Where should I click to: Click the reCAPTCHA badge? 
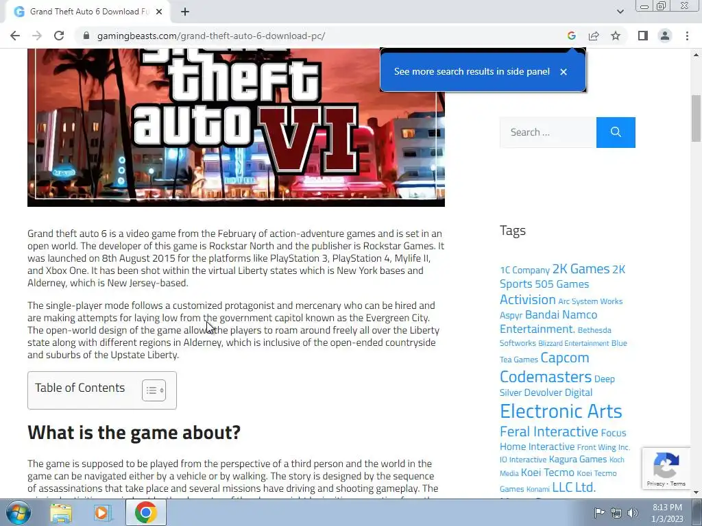666,468
